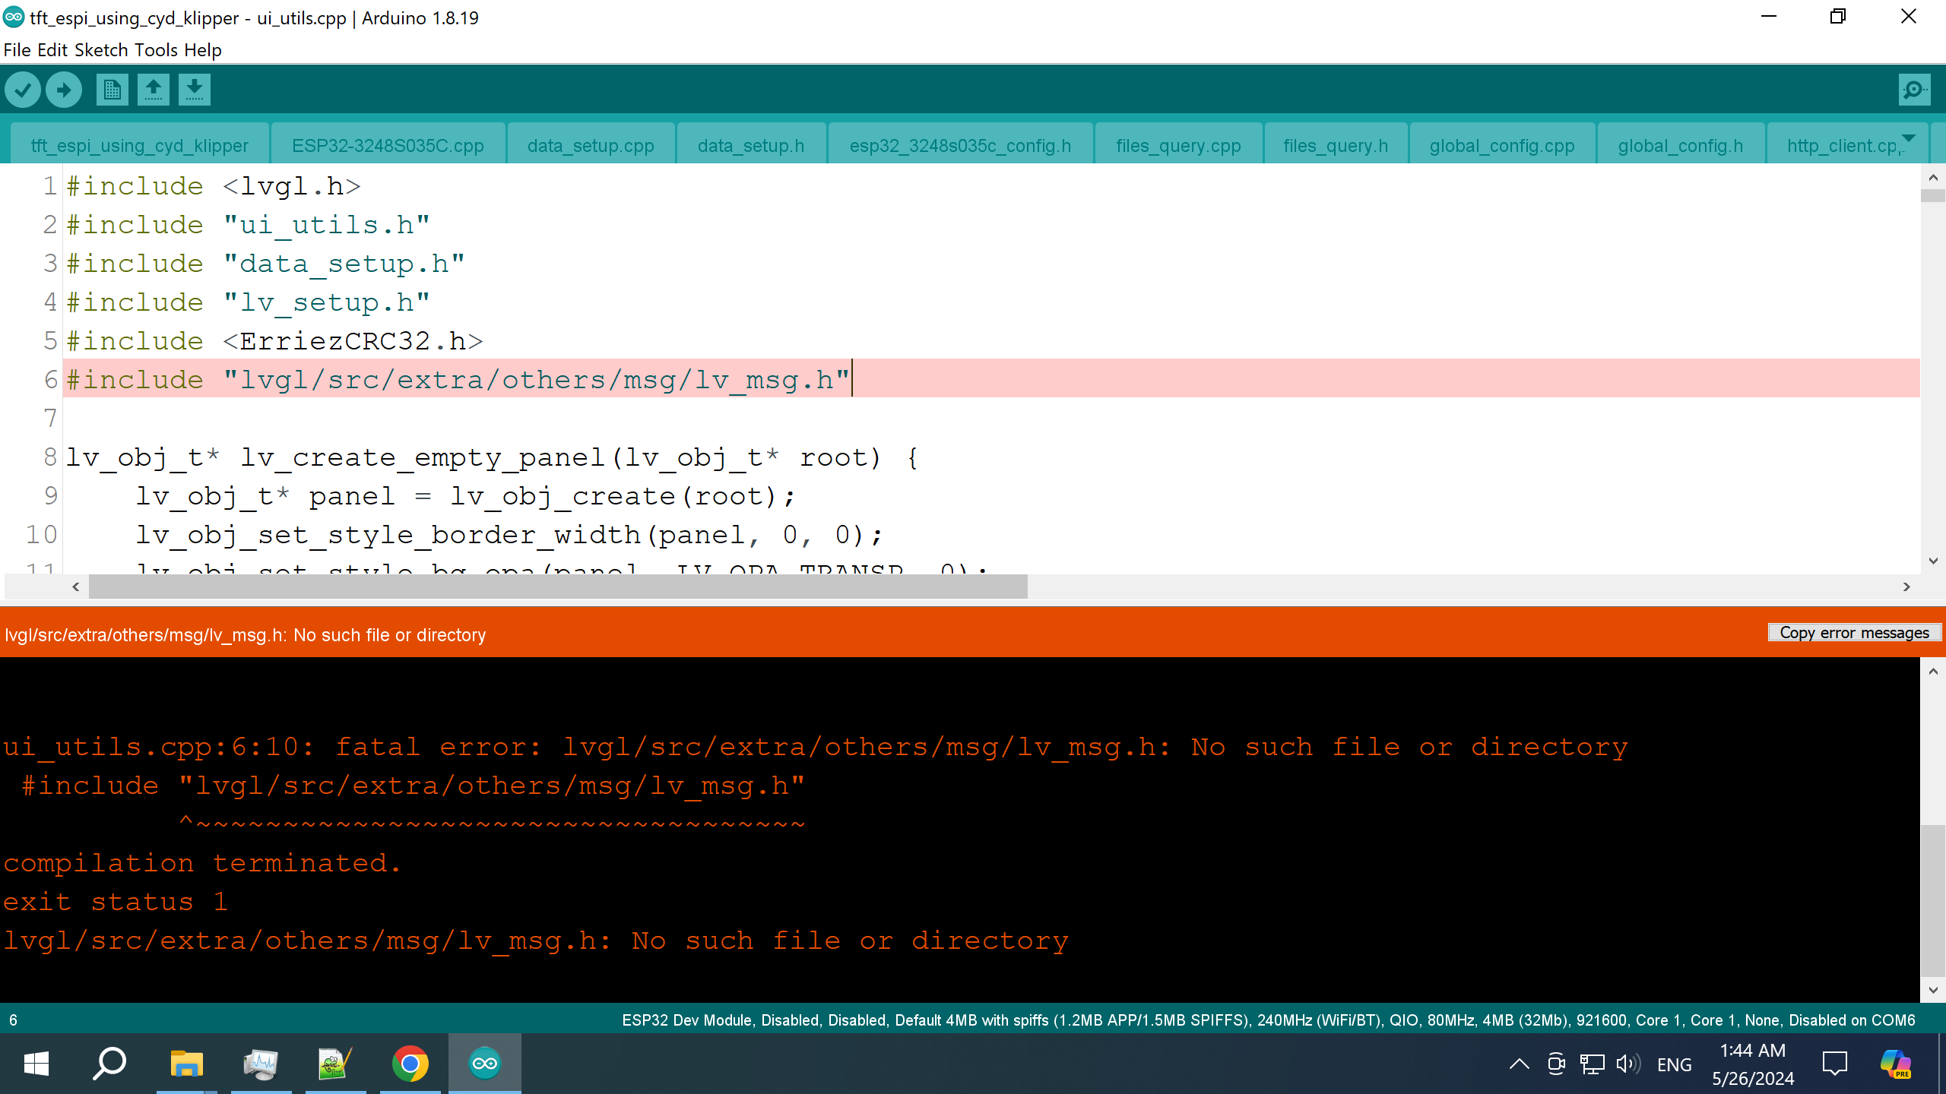Open Chrome from the taskbar

410,1064
